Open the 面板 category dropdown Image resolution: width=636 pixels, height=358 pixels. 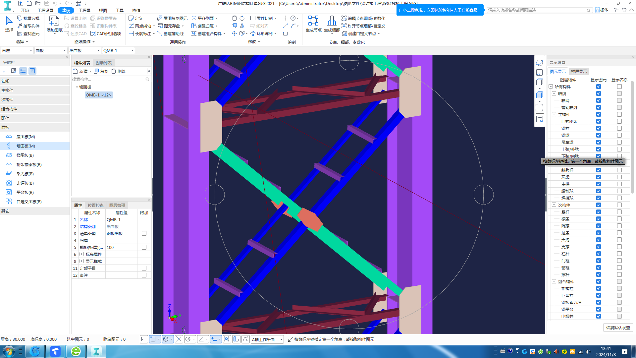pyautogui.click(x=51, y=50)
